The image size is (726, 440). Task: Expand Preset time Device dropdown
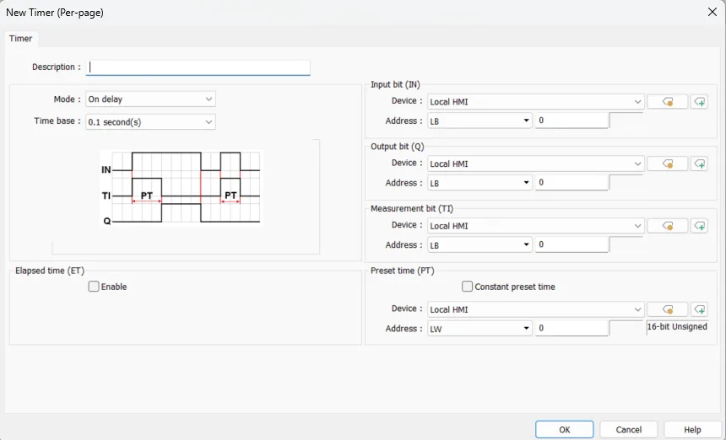pos(536,309)
